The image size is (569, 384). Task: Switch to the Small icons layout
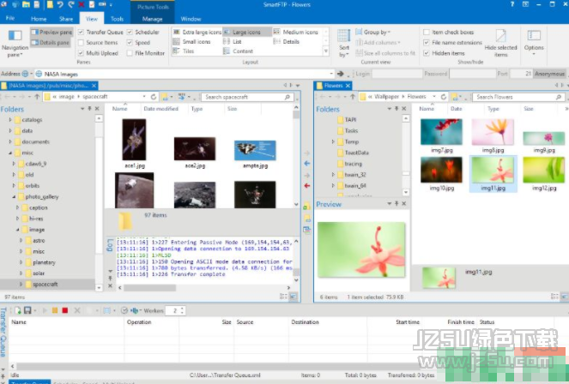[191, 42]
